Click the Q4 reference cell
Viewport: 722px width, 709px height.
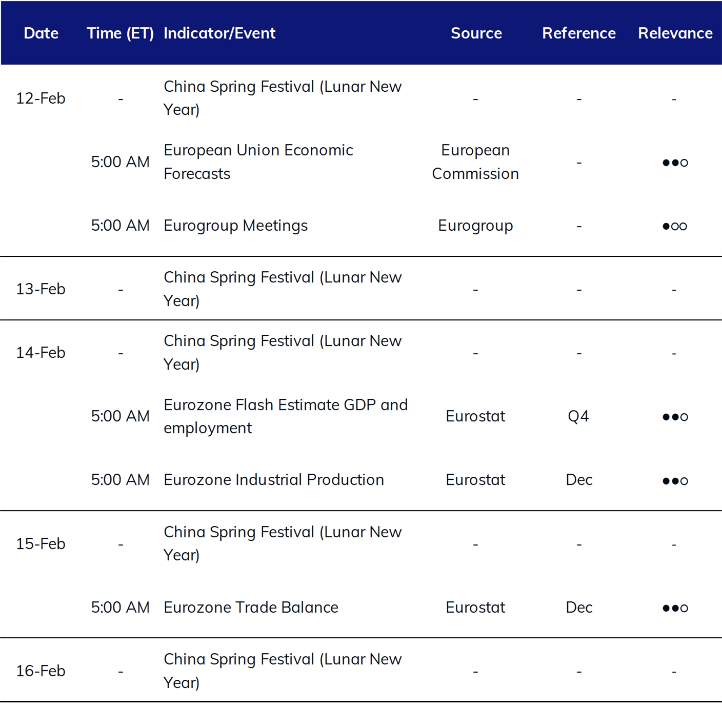click(578, 416)
